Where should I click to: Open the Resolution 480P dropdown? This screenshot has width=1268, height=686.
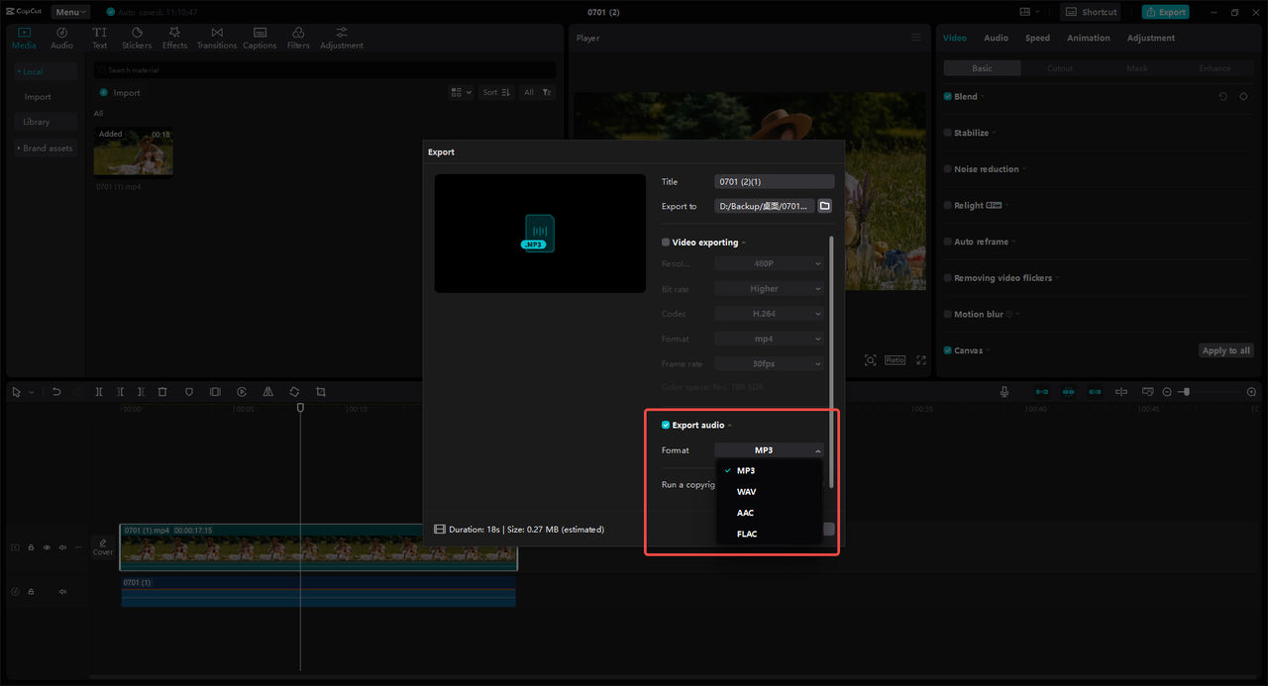769,263
